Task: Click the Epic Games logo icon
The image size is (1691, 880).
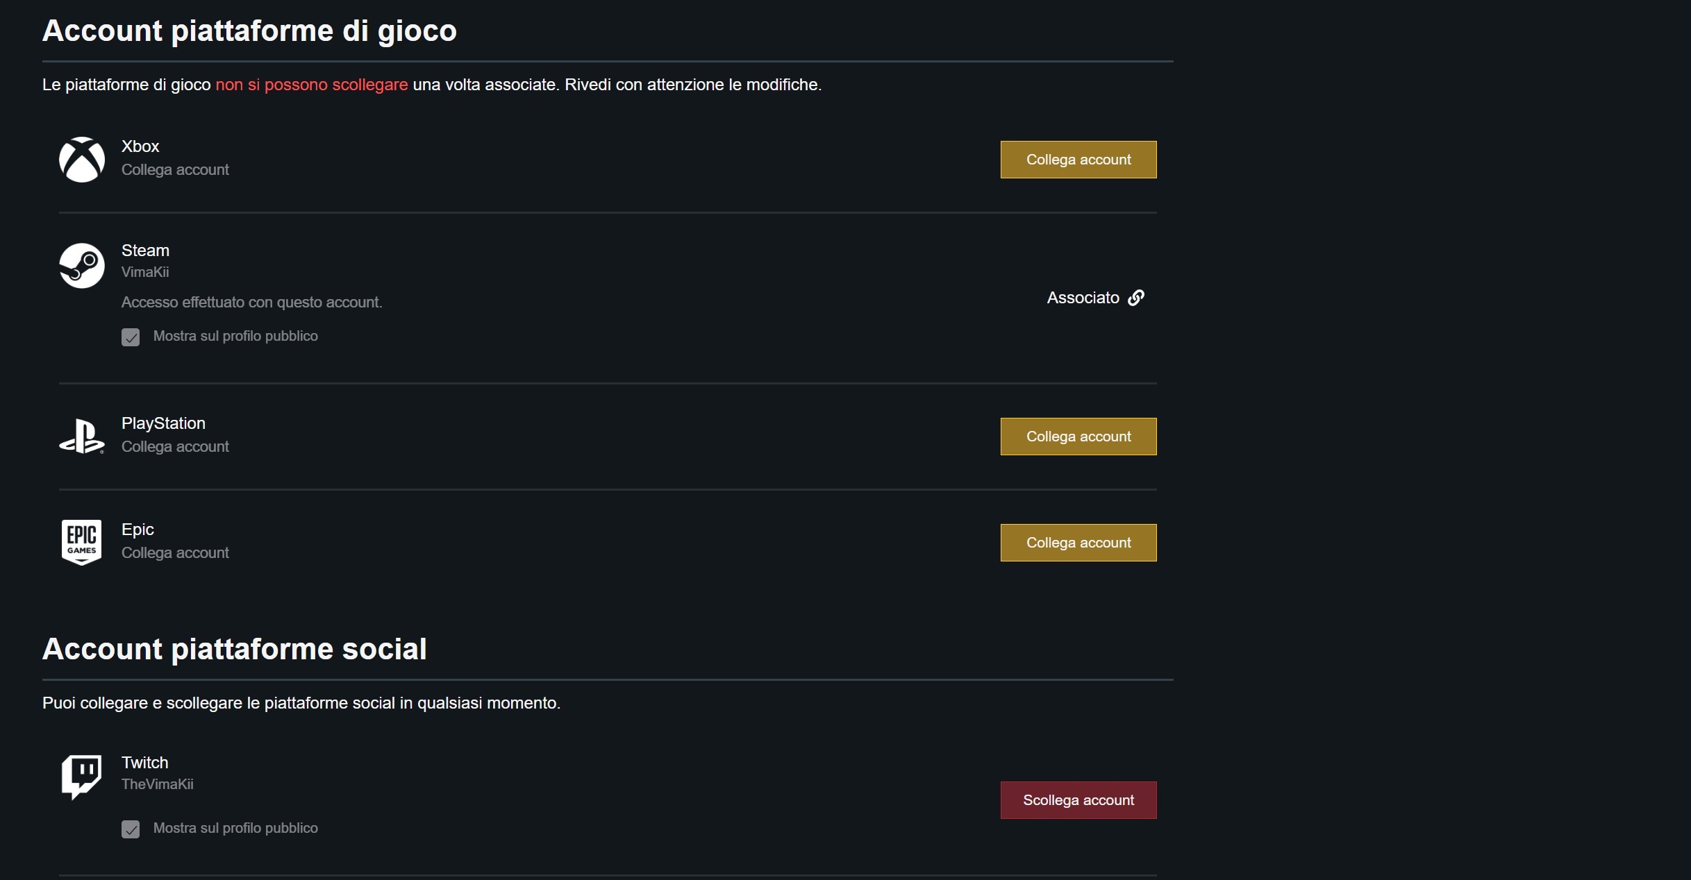Action: (82, 542)
